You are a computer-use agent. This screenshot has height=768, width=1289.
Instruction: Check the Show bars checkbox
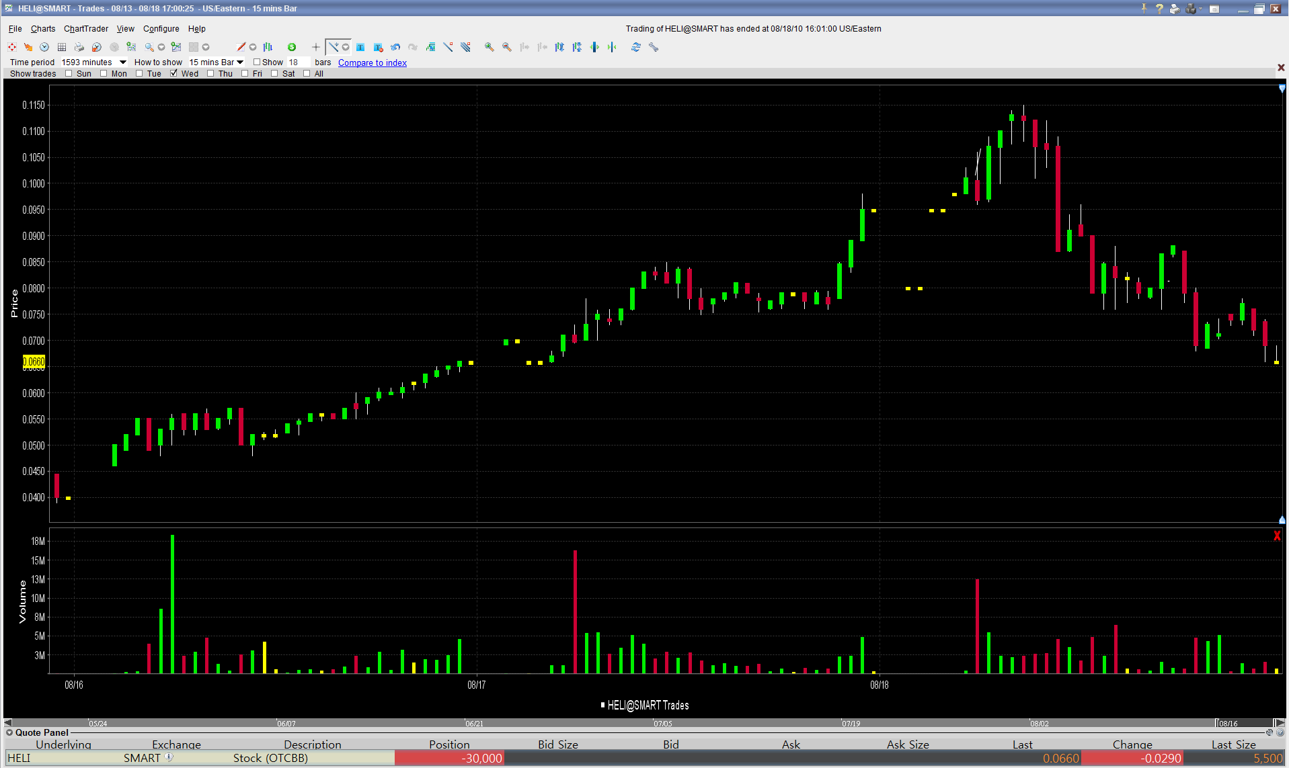tap(257, 62)
